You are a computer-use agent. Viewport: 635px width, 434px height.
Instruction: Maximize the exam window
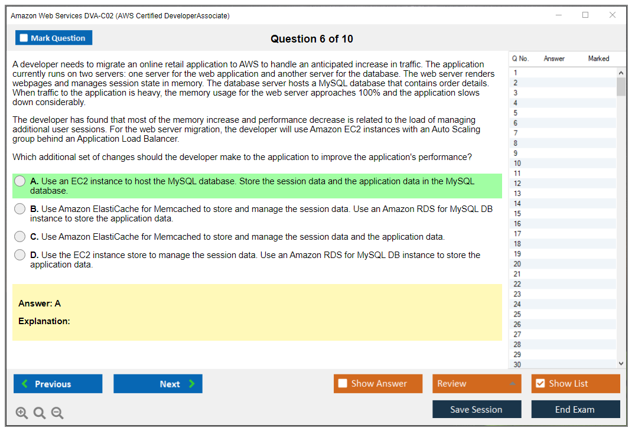coord(585,15)
